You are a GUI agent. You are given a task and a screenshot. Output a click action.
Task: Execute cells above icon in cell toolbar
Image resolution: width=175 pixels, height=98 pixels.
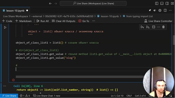[142, 27]
